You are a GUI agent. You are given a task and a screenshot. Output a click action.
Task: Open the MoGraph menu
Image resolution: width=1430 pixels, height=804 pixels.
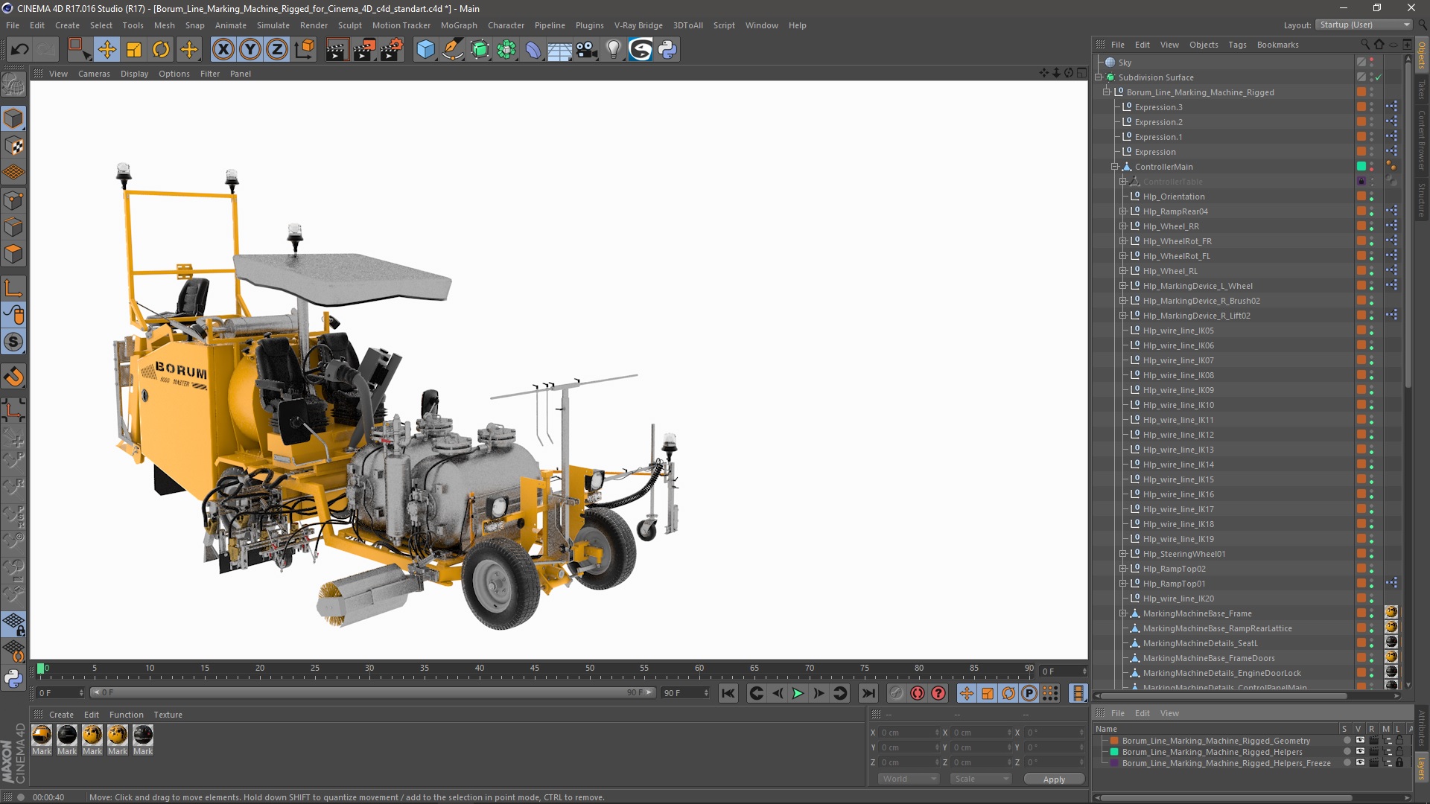tap(459, 25)
